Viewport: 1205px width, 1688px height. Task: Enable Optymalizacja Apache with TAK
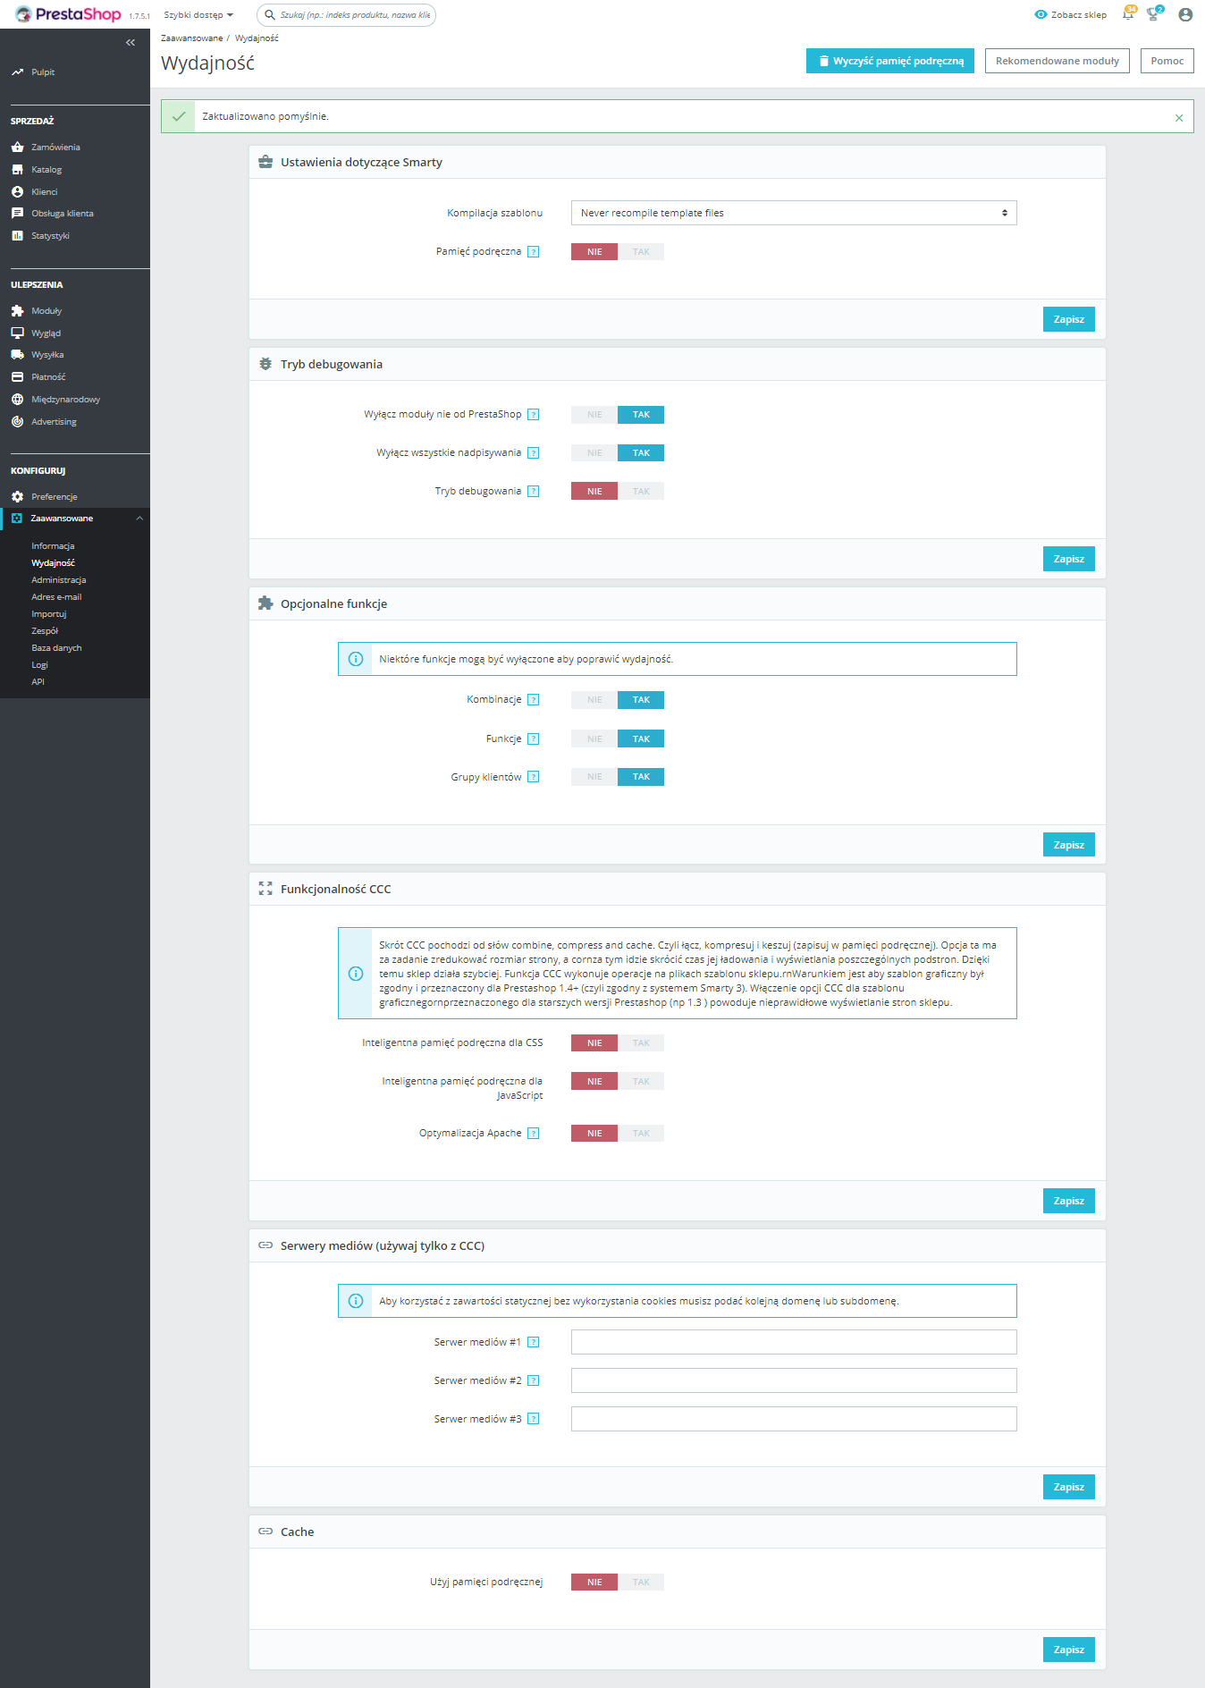pyautogui.click(x=641, y=1134)
